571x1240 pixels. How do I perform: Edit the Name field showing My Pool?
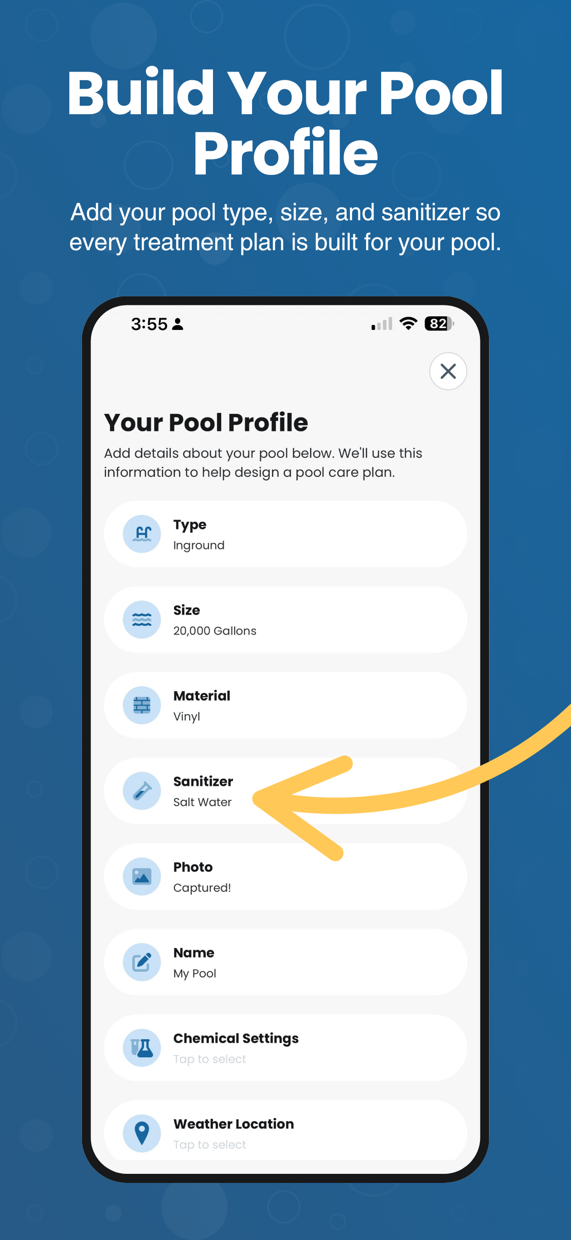pos(285,962)
